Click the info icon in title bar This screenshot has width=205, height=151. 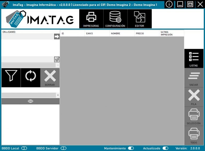tap(169, 4)
